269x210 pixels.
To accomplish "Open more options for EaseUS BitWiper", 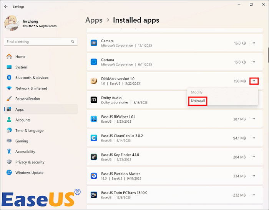I will tap(253, 119).
